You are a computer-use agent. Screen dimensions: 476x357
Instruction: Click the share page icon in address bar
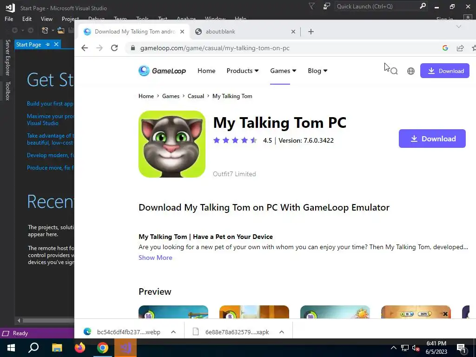coord(460,48)
